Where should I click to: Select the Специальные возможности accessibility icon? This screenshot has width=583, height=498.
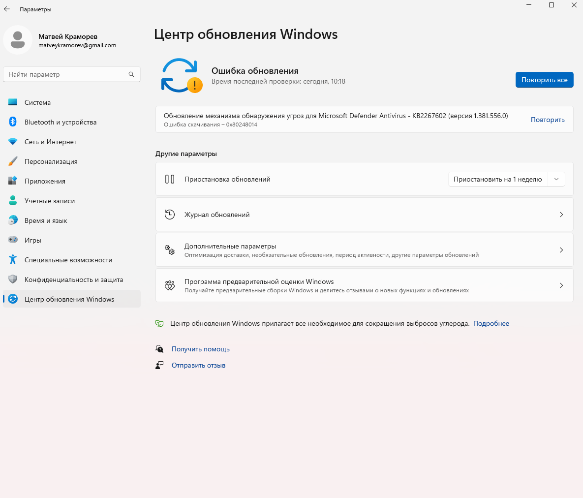coord(13,260)
